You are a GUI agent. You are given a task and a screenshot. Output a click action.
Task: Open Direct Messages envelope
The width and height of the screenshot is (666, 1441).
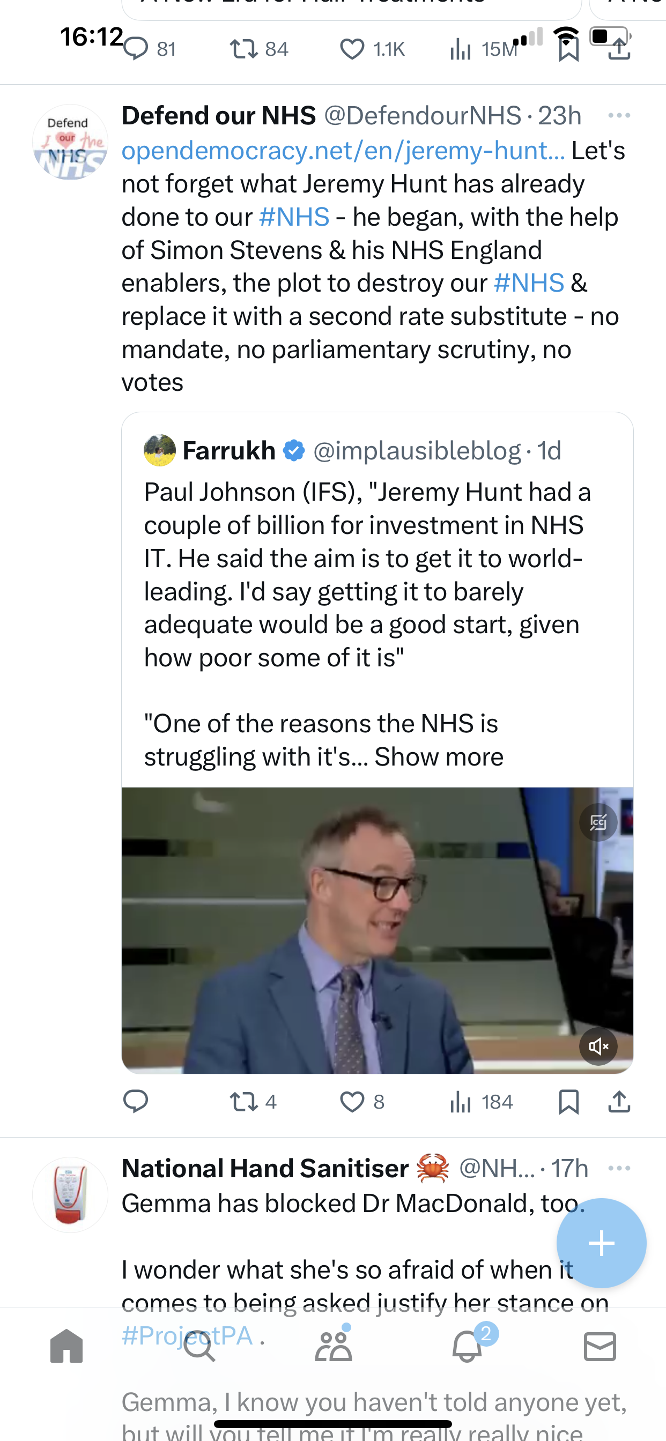(600, 1347)
